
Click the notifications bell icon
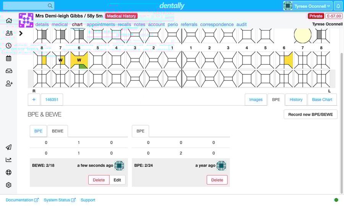[338, 6]
